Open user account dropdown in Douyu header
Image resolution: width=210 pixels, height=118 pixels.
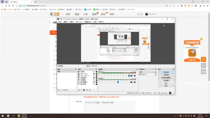point(157,14)
